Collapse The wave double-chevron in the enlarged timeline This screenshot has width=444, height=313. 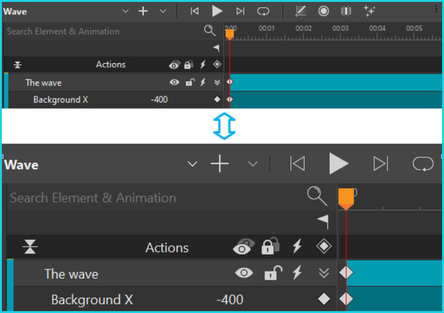324,273
